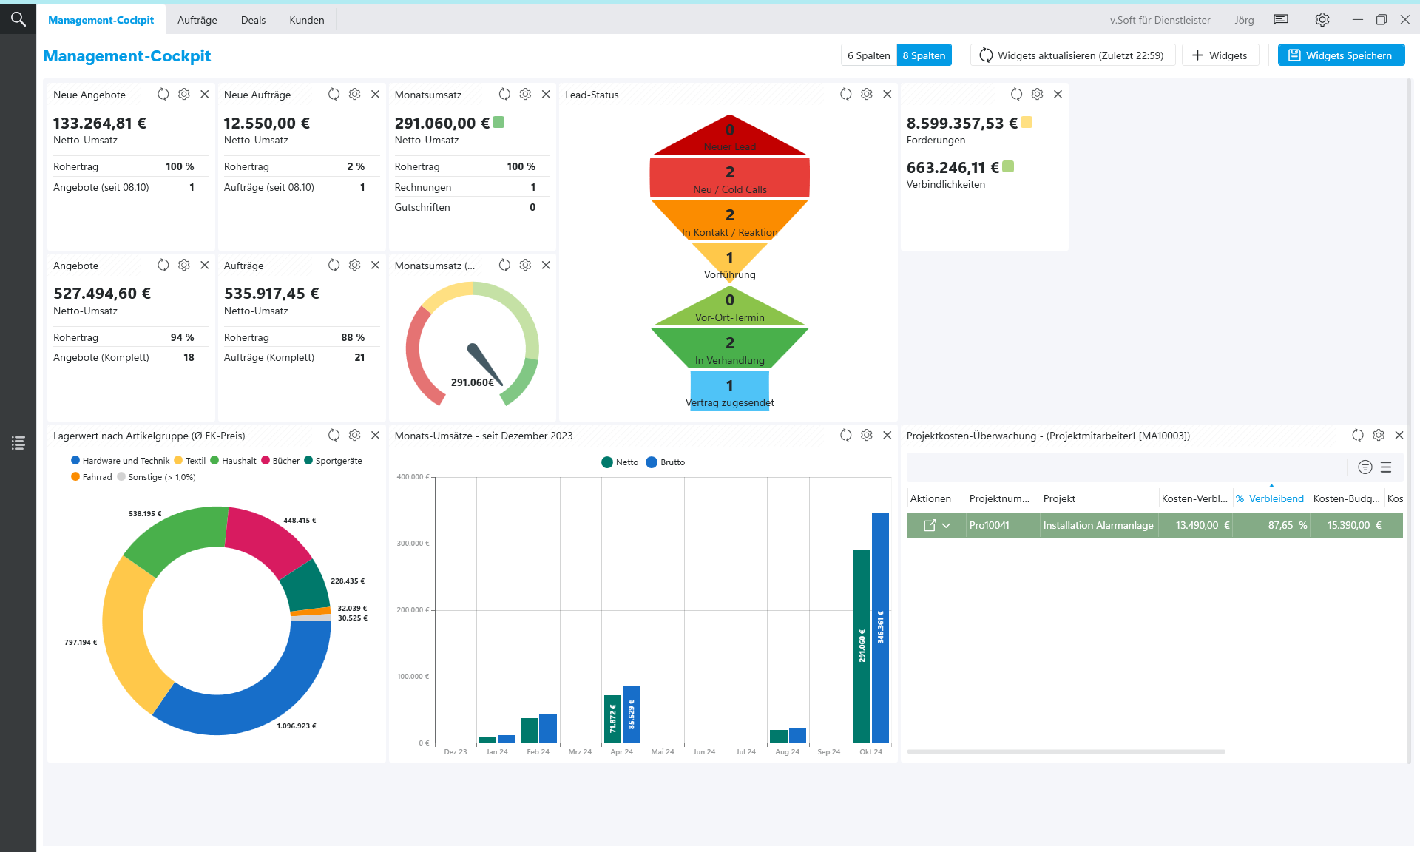Refresh the Angebote widget
Image resolution: width=1420 pixels, height=852 pixels.
point(163,265)
